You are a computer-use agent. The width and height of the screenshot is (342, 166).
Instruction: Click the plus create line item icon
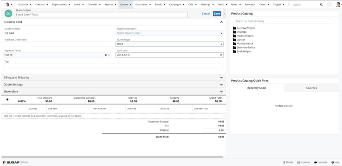(7, 99)
